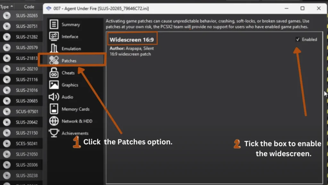328x185 pixels.
Task: Click the disc icon beside SLUS-21016
Action: tap(7, 90)
